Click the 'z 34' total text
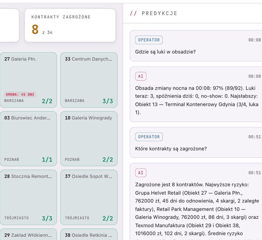Viewport: 262px width, 240px height. click(x=47, y=33)
